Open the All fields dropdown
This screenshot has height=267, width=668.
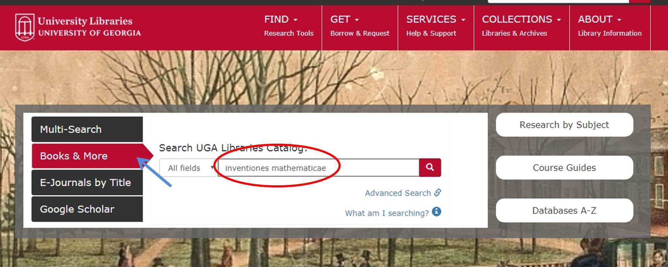[x=189, y=168]
